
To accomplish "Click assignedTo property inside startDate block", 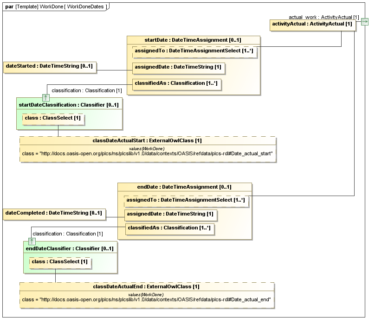I will pyautogui.click(x=194, y=51).
